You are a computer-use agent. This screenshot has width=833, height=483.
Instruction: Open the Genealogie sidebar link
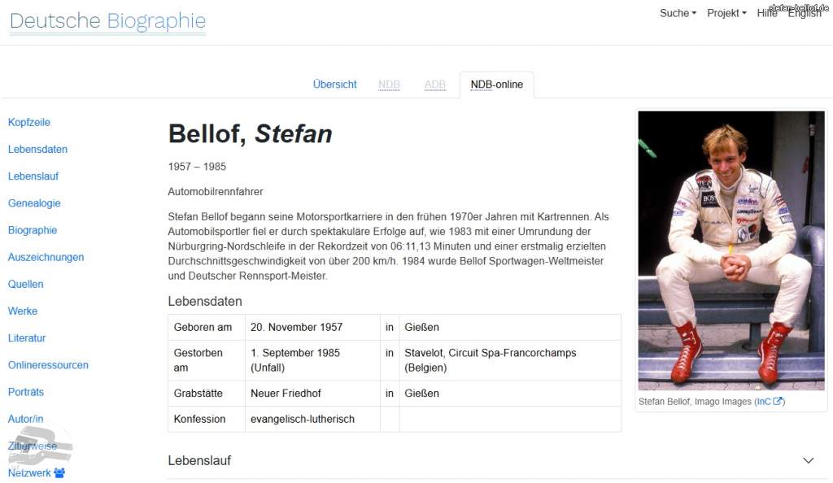34,203
